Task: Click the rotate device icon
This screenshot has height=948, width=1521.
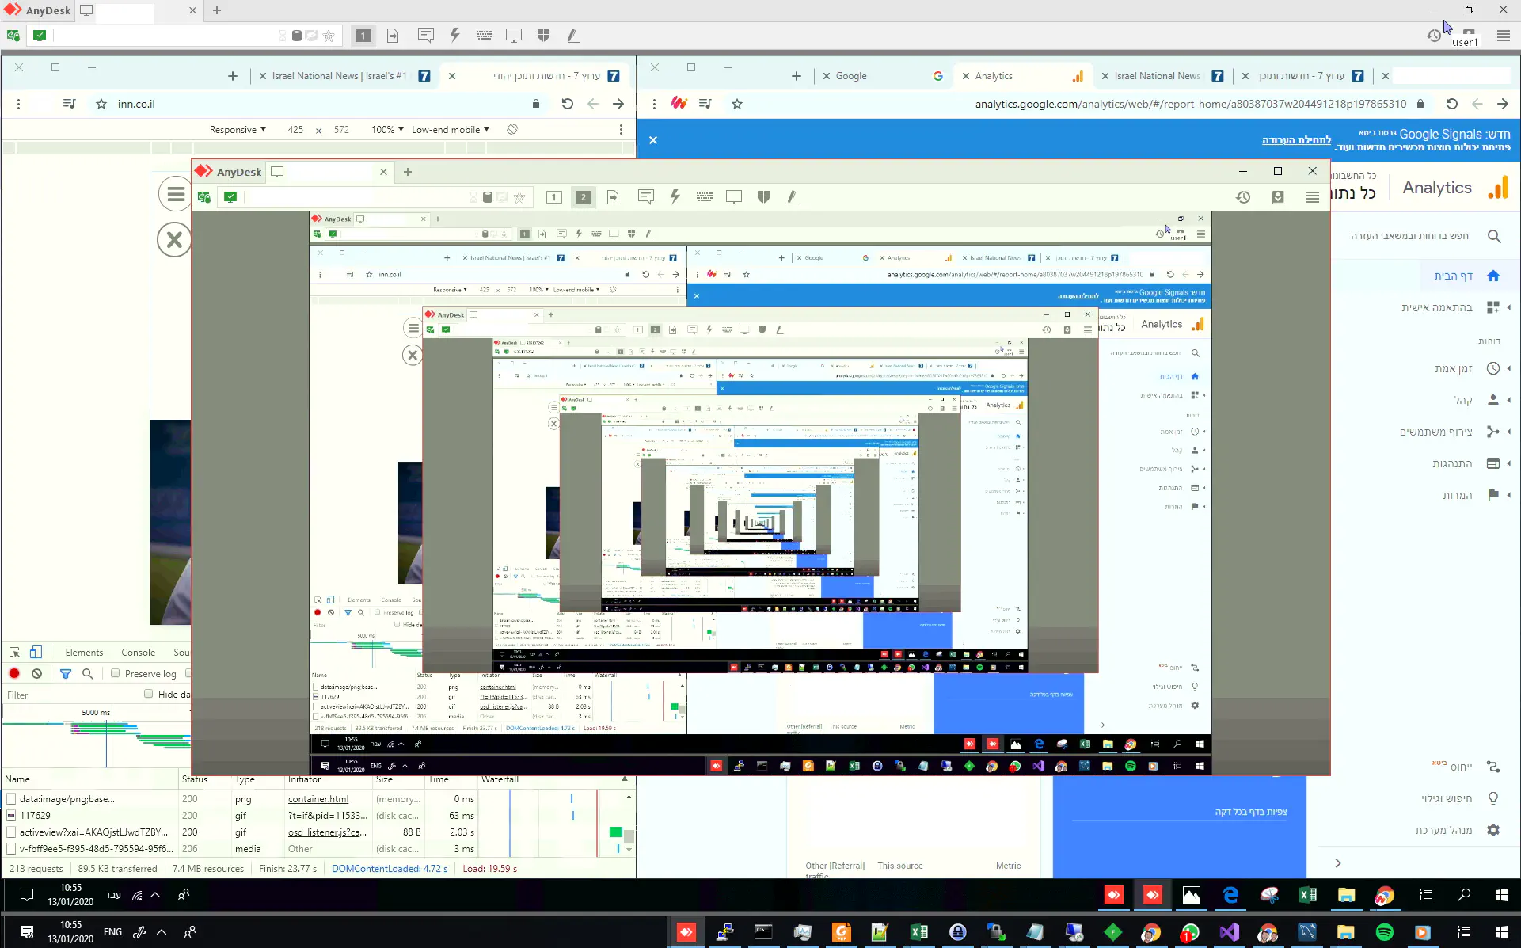Action: (512, 129)
